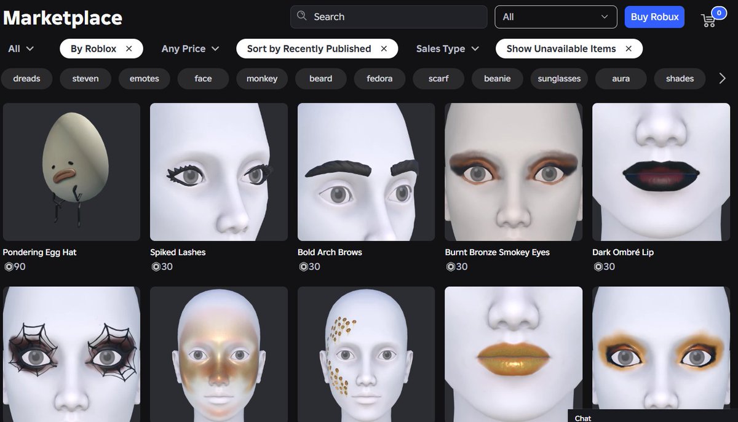Image resolution: width=738 pixels, height=422 pixels.
Task: Open the All category dropdown in search bar
Action: click(x=555, y=17)
